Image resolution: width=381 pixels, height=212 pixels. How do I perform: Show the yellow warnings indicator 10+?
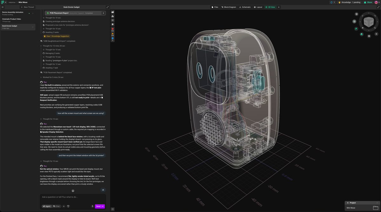(x=113, y=34)
